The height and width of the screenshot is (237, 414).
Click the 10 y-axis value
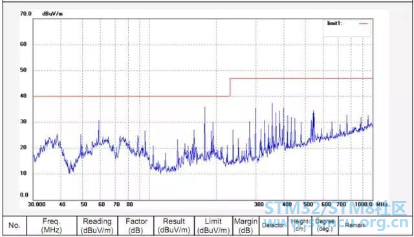click(x=23, y=173)
